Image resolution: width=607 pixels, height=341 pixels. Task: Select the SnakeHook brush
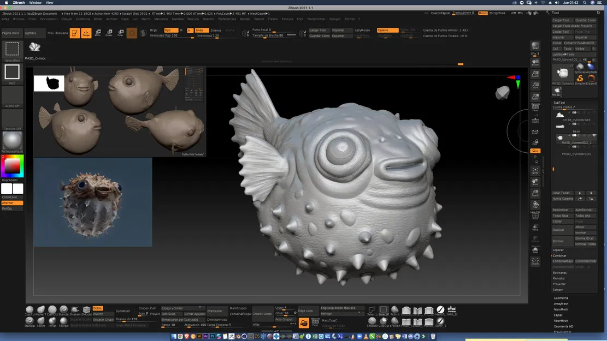(x=75, y=310)
